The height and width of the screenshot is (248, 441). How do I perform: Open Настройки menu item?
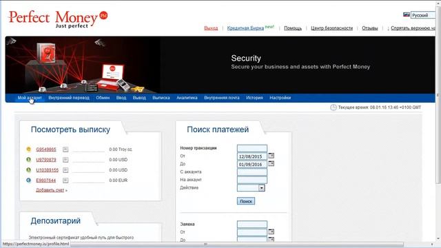tap(280, 98)
